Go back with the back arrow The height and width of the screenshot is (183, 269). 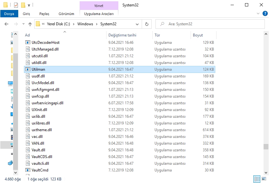(x=6, y=24)
